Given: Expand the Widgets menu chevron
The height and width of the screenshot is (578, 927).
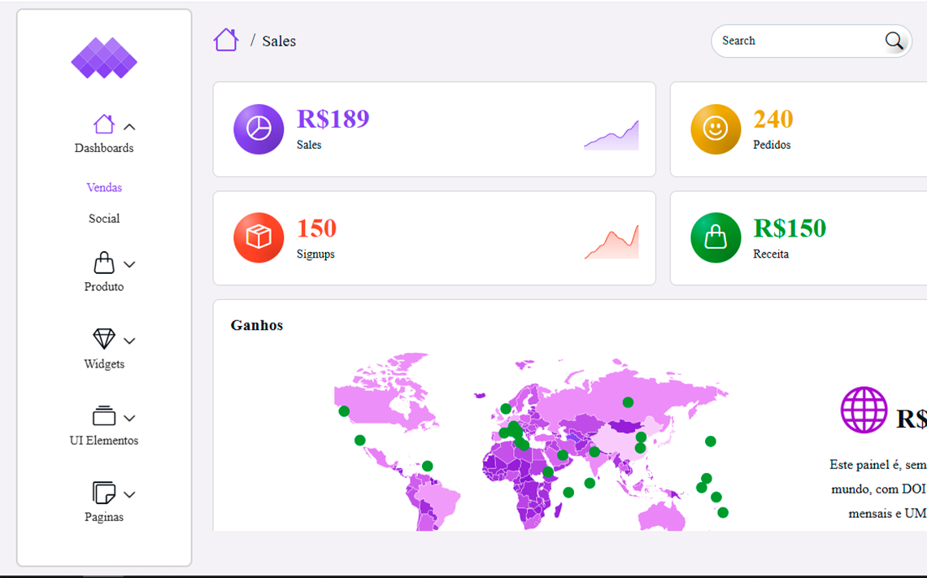Looking at the screenshot, I should (x=129, y=341).
